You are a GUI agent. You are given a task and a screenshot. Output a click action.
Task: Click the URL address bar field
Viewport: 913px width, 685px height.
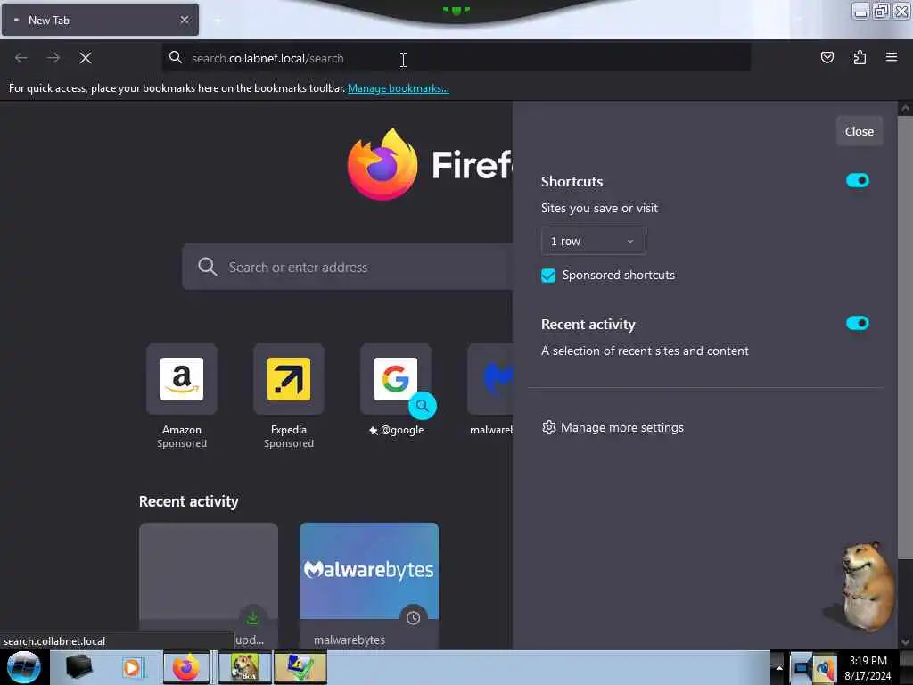pyautogui.click(x=456, y=58)
